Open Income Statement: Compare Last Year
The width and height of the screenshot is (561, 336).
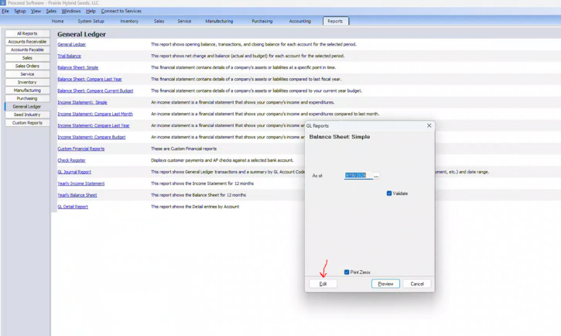pos(94,125)
